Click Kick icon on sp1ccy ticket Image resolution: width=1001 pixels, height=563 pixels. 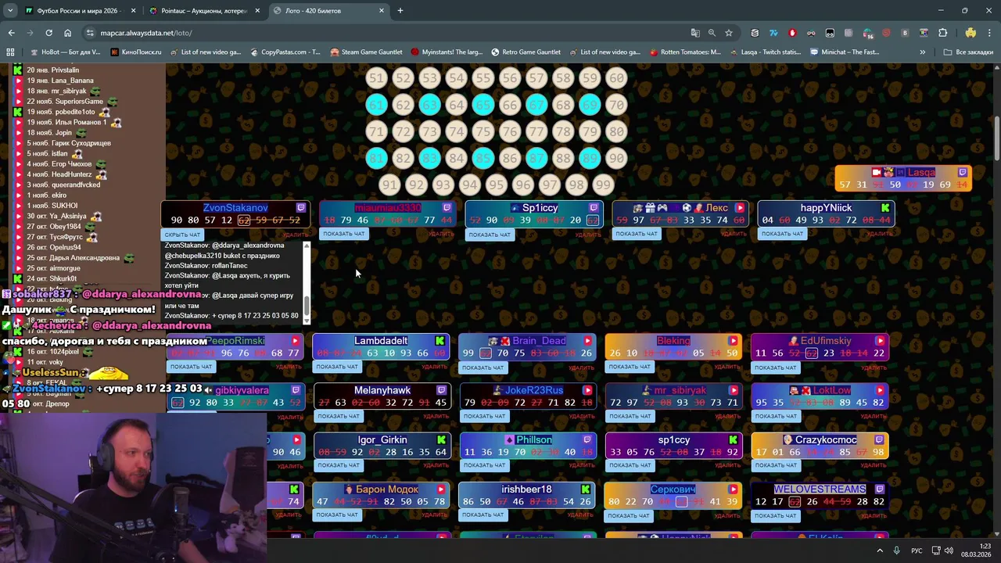(734, 440)
